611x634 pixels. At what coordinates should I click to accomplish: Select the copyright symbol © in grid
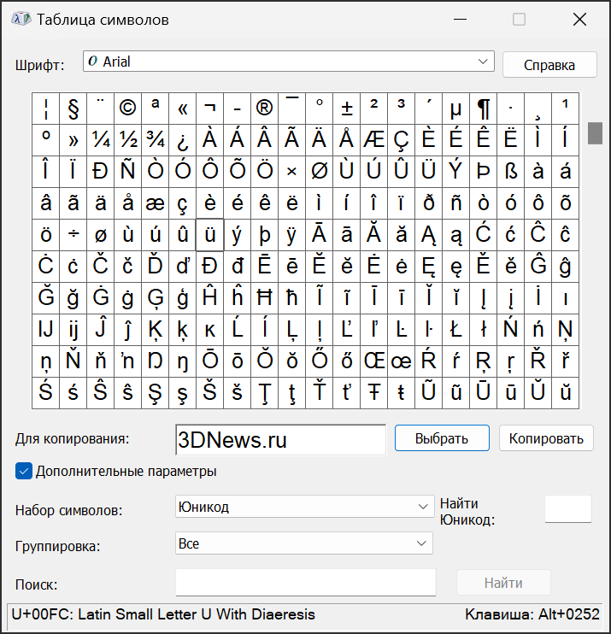click(127, 109)
